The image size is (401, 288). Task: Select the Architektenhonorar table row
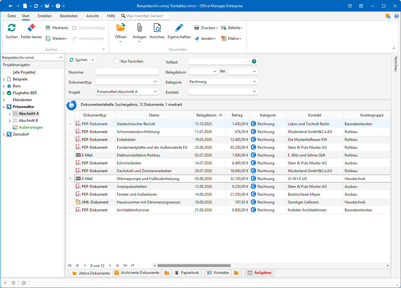pos(228,210)
